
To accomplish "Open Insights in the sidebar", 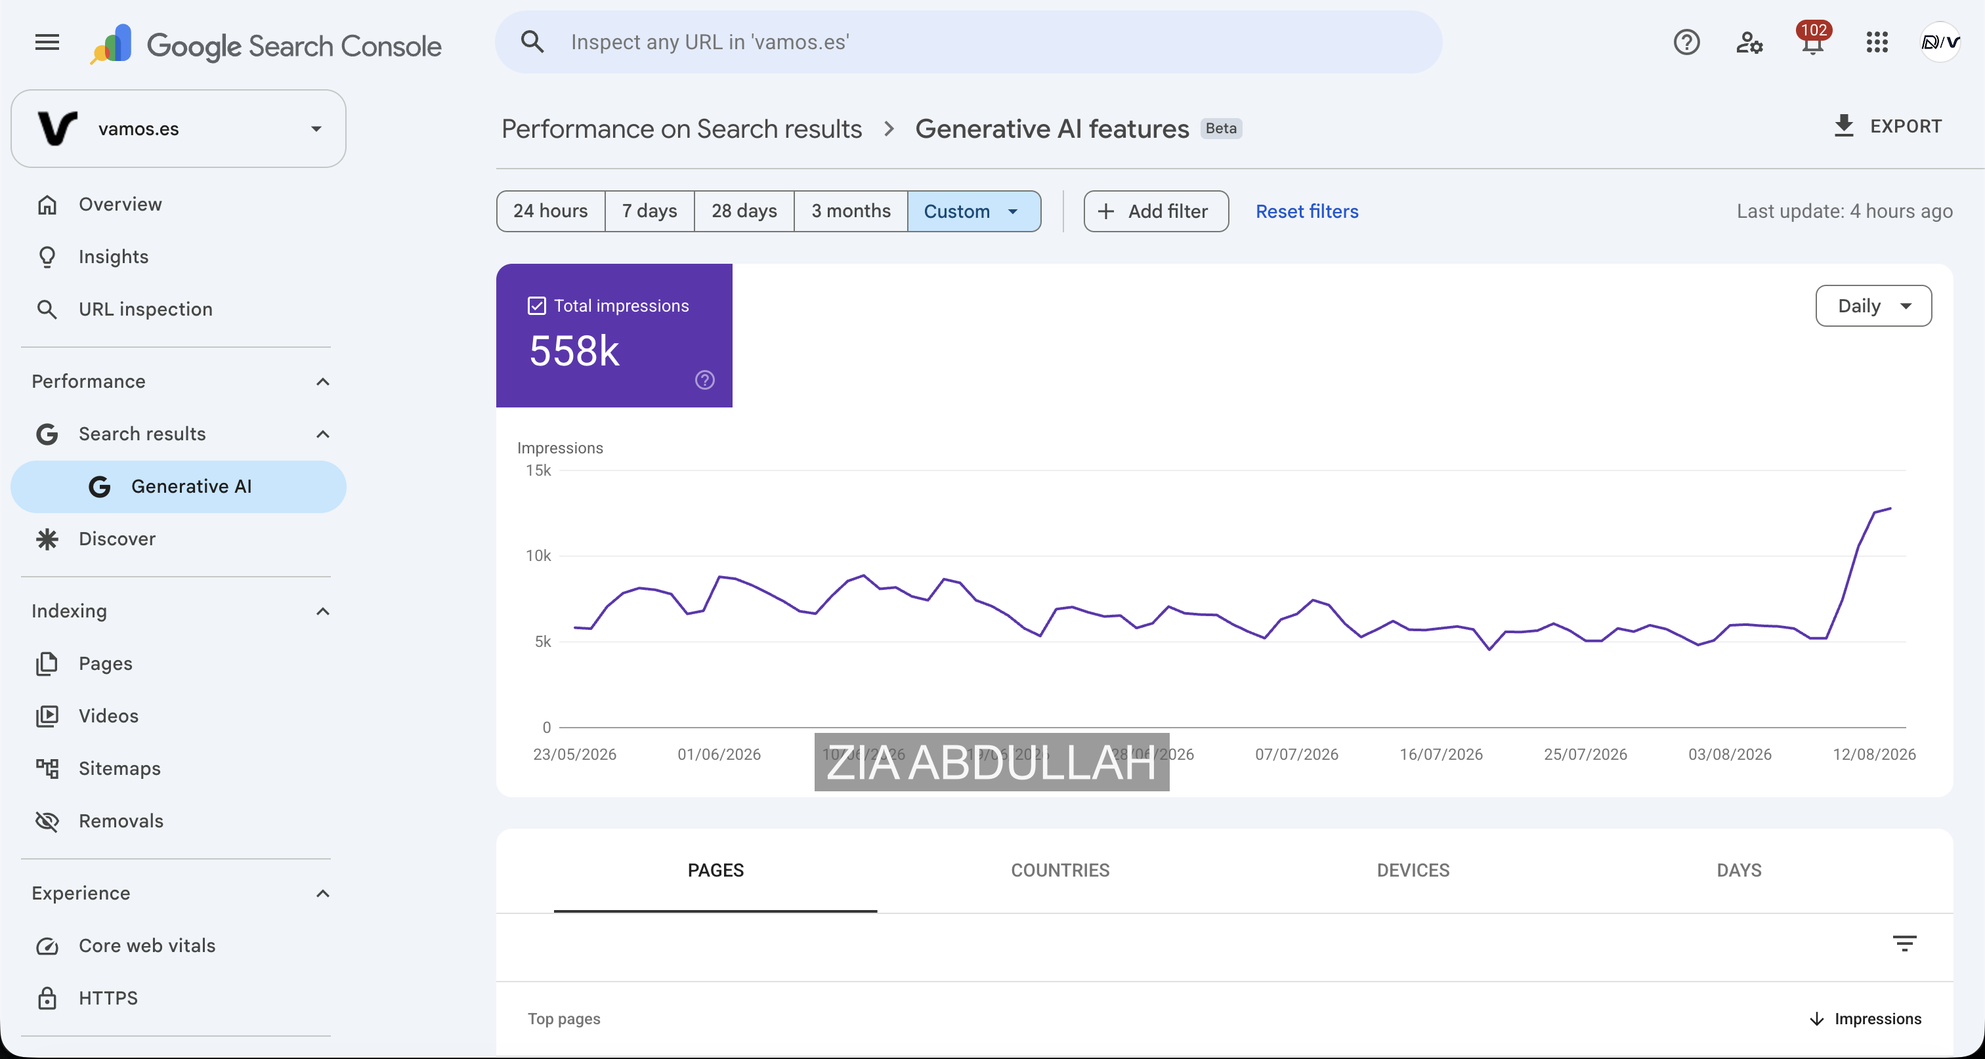I will click(x=178, y=257).
